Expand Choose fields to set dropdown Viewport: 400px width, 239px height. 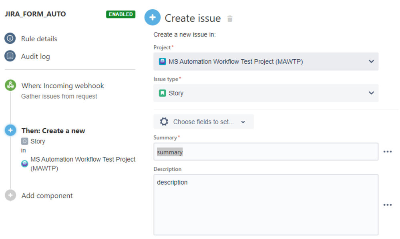point(203,122)
